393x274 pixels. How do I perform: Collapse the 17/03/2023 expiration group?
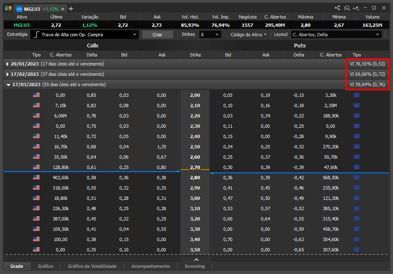point(8,85)
